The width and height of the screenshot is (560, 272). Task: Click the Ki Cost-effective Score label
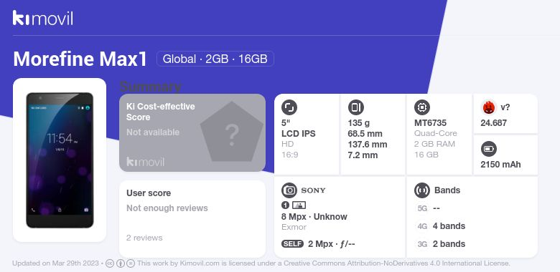coord(161,112)
